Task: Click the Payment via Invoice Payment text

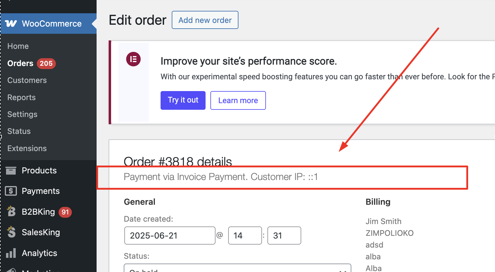Action: coord(186,177)
